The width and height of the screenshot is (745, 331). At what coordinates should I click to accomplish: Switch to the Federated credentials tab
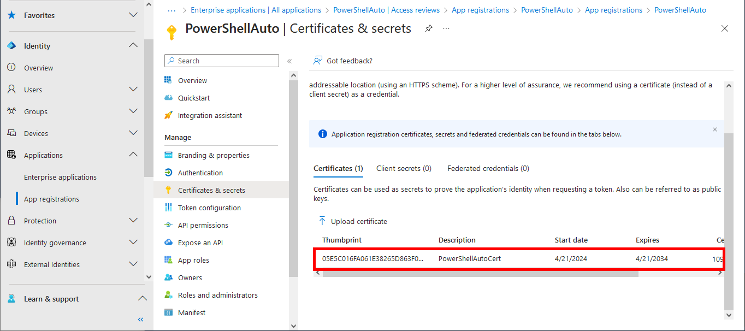click(x=488, y=168)
